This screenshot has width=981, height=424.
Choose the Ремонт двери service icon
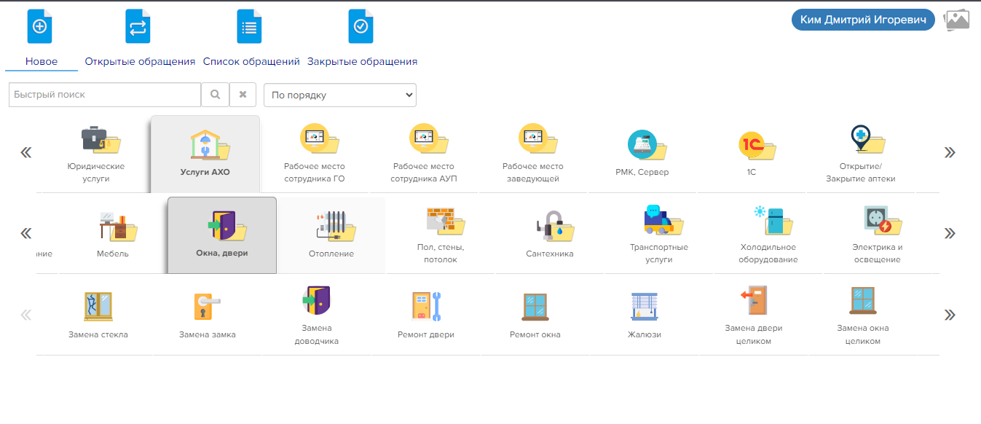click(x=425, y=307)
